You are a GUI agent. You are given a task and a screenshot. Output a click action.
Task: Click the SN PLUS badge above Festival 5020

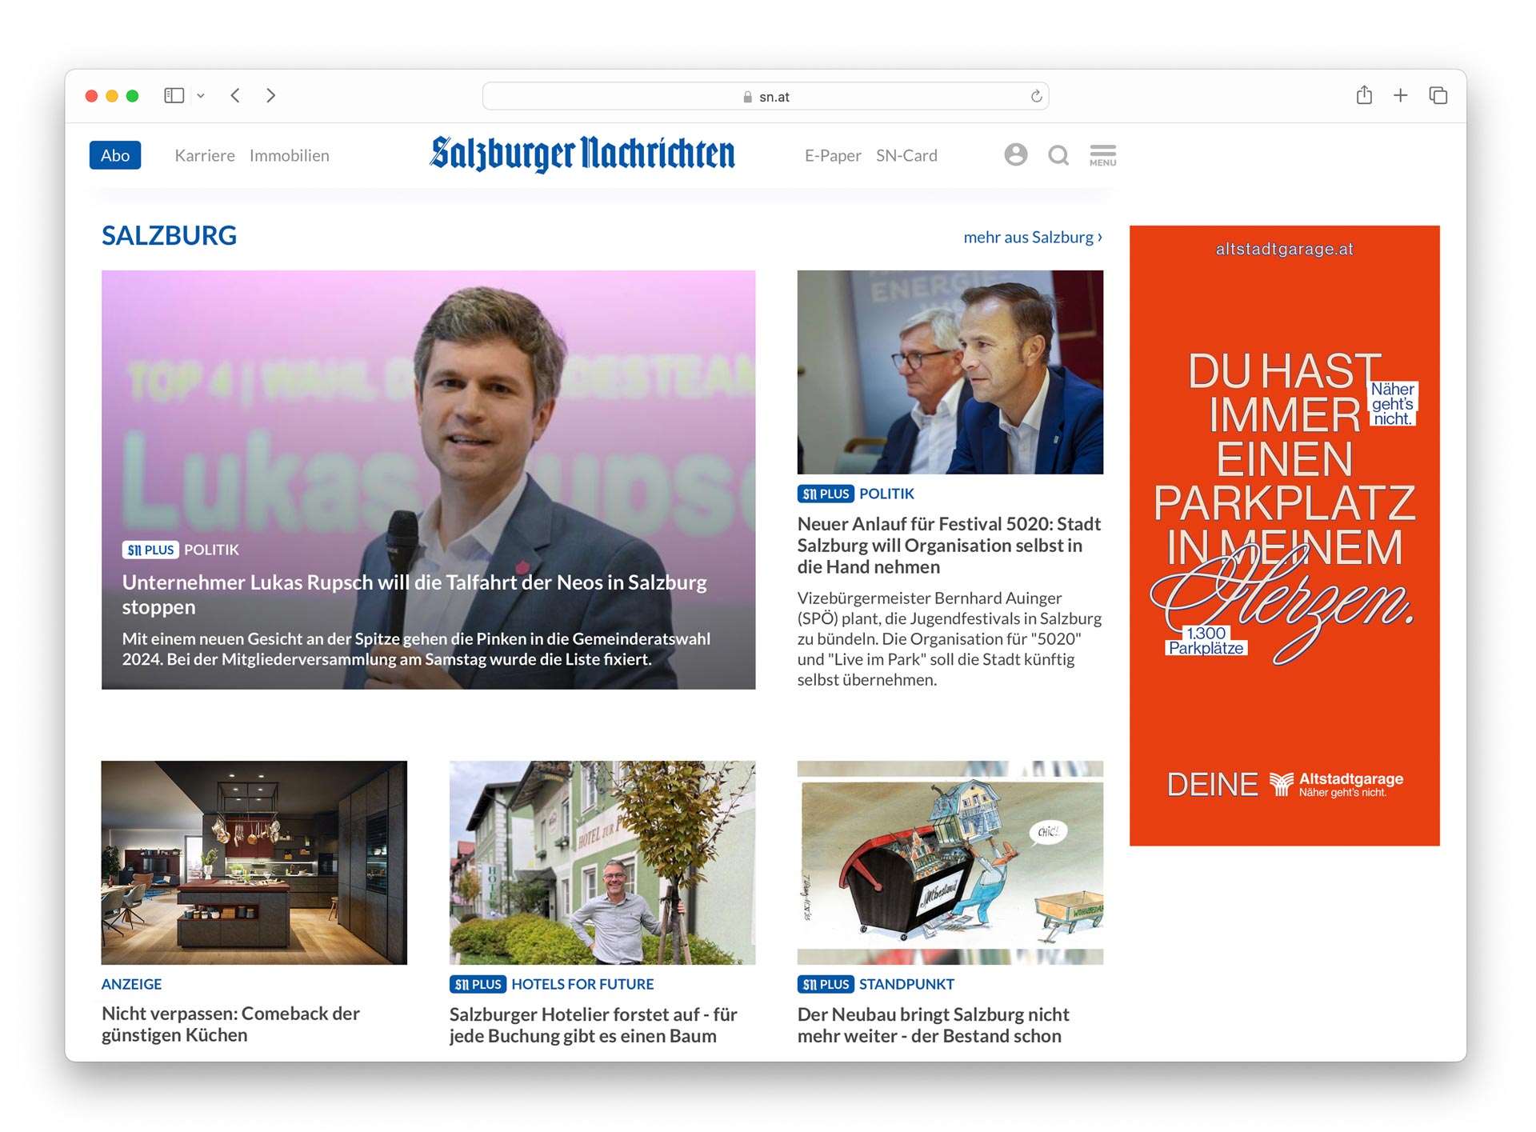click(826, 494)
